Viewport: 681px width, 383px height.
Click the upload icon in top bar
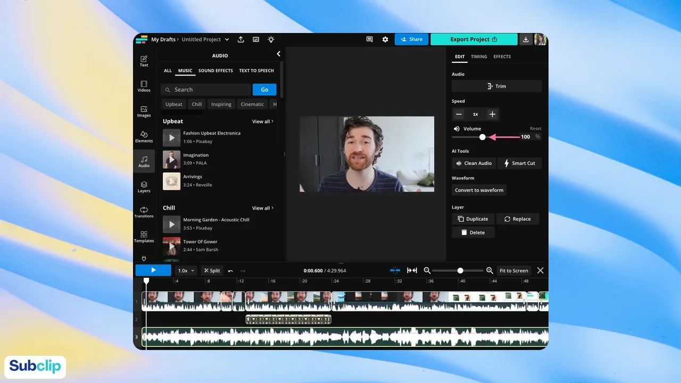click(241, 39)
